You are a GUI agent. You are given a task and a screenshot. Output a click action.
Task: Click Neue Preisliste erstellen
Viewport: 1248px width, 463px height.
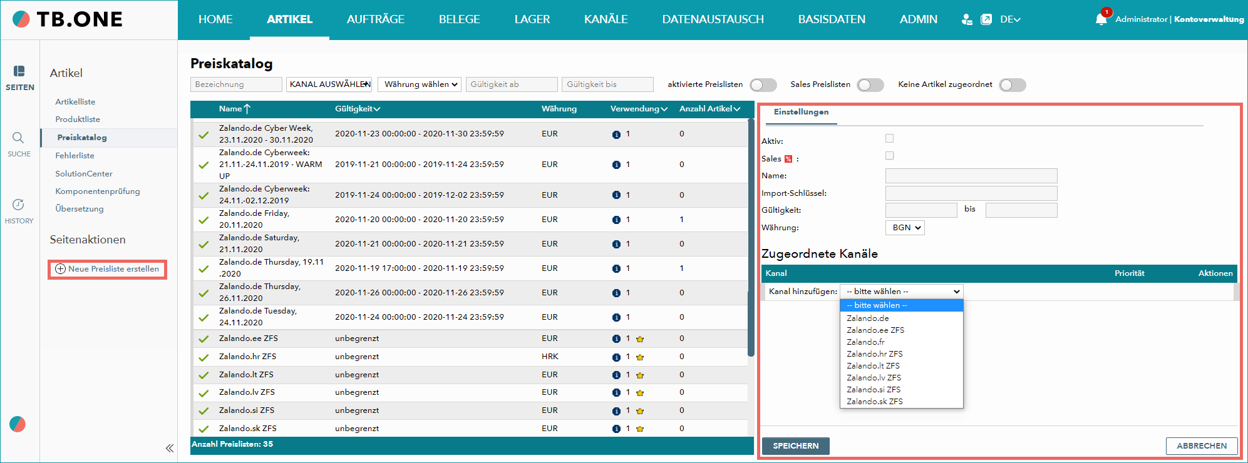pyautogui.click(x=107, y=269)
